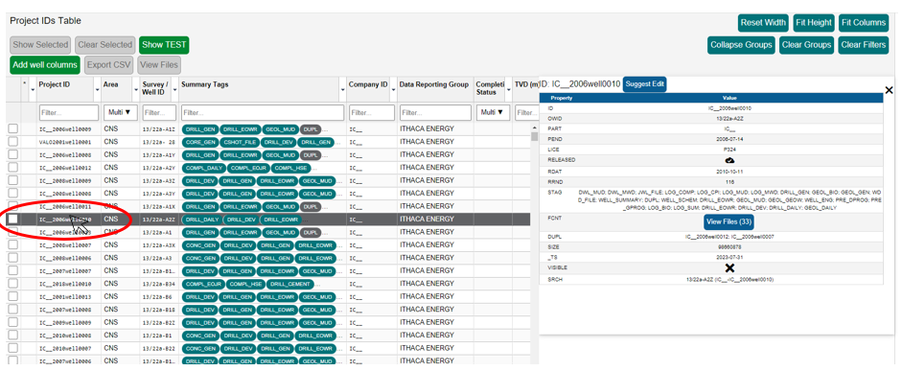Open Company ID column menu arrow
Image resolution: width=902 pixels, height=371 pixels.
click(393, 90)
